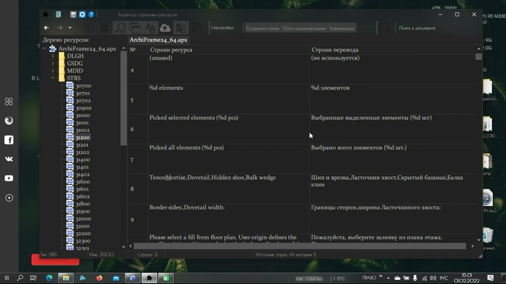Open VK icon in left sidebar

[x=9, y=159]
